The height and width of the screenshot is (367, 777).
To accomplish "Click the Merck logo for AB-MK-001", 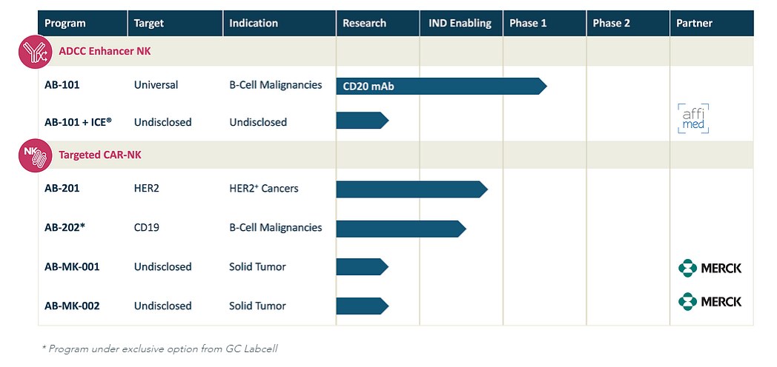I will pos(710,268).
